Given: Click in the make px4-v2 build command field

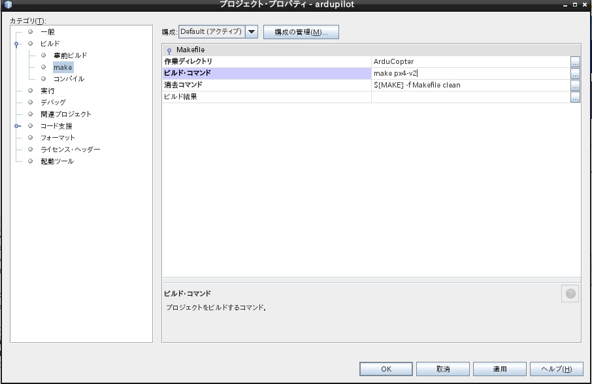Looking at the screenshot, I should click(x=471, y=73).
